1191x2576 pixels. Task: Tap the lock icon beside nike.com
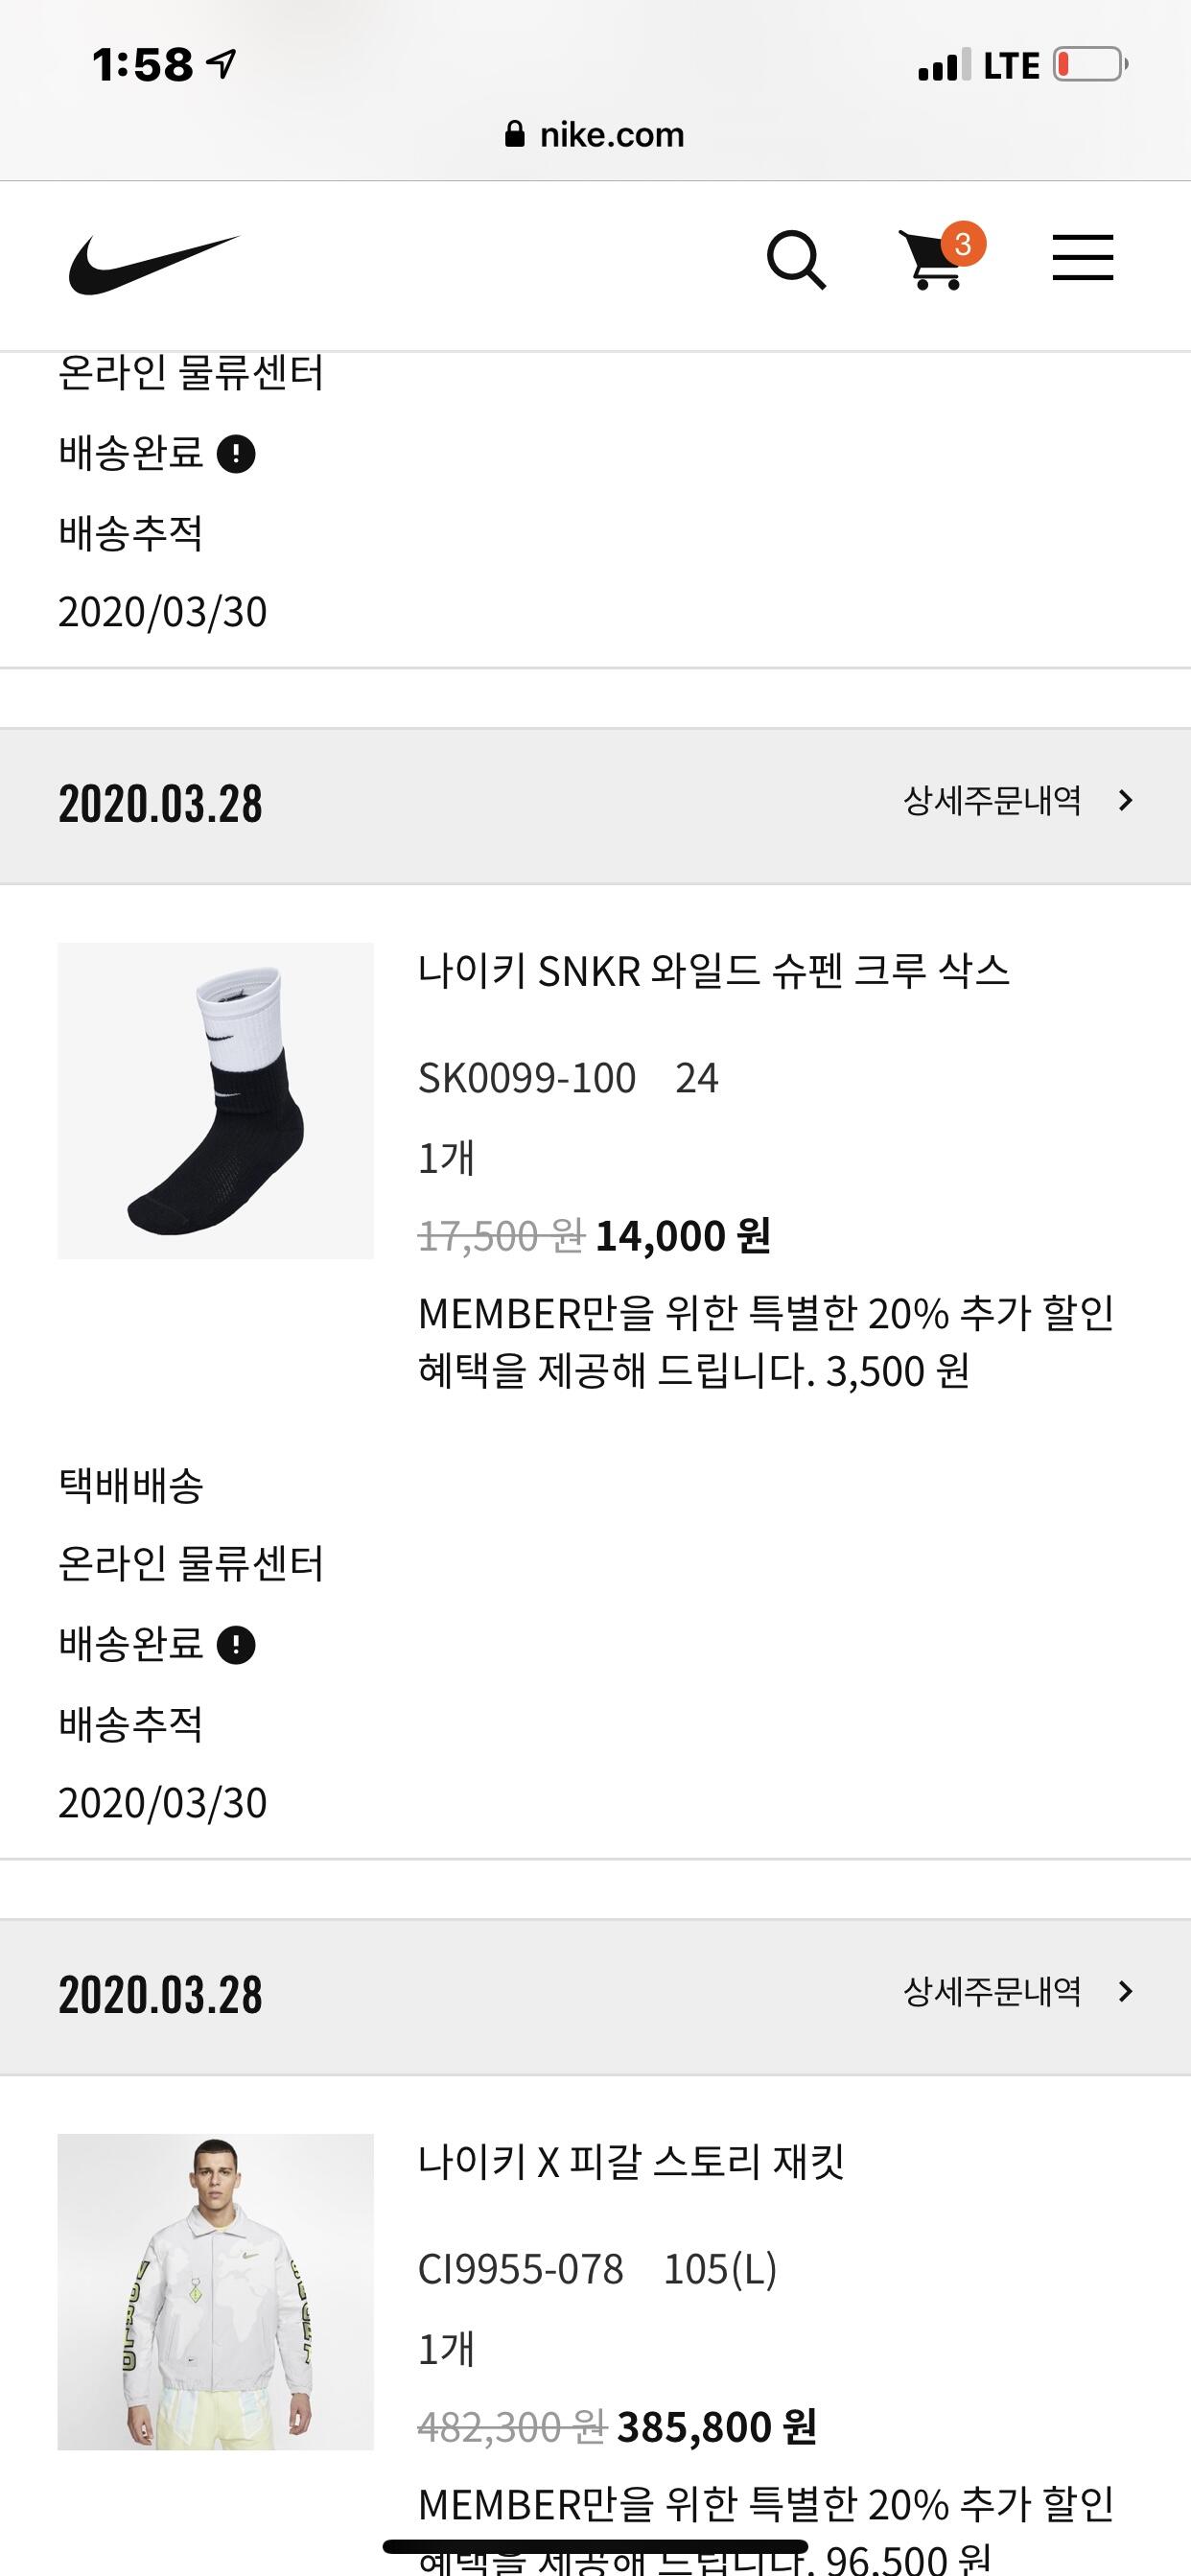(515, 135)
